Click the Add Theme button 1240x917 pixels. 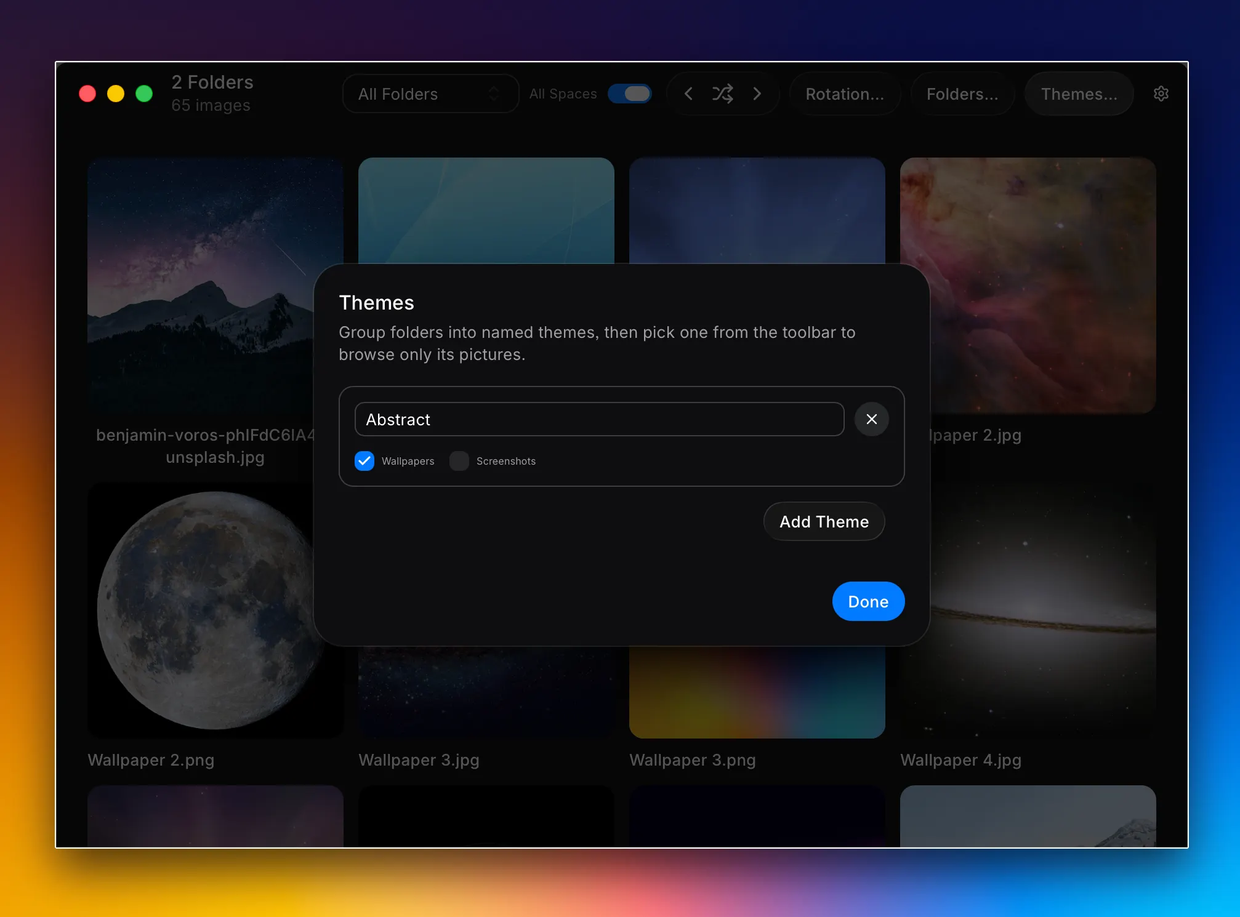tap(824, 521)
